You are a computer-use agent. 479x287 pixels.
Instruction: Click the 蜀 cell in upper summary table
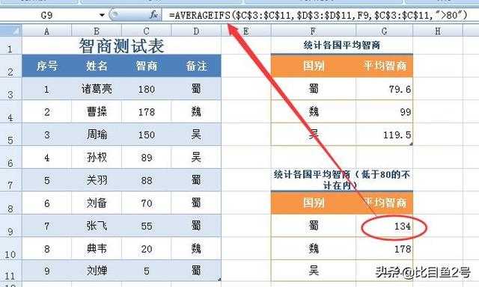pos(314,89)
